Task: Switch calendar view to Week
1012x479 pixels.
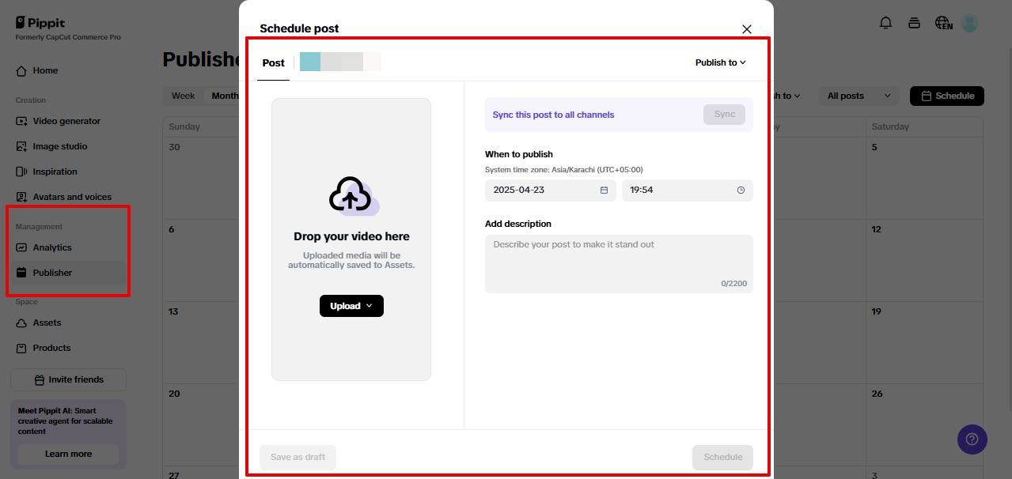Action: tap(183, 95)
